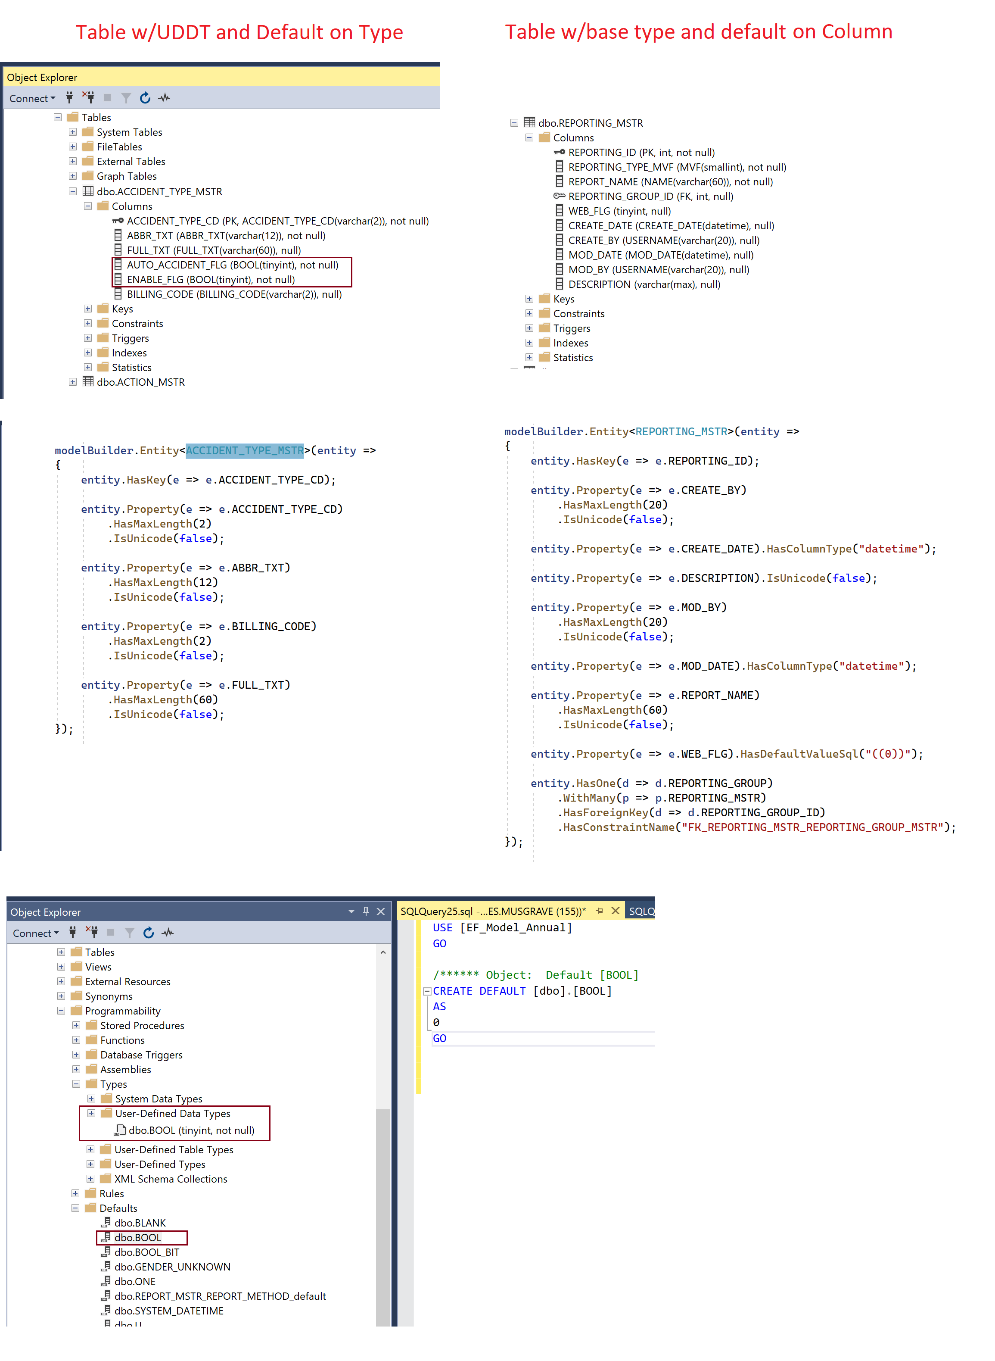995x1361 pixels.
Task: Select dbo.BOOL under the Defaults folder
Action: (137, 1238)
